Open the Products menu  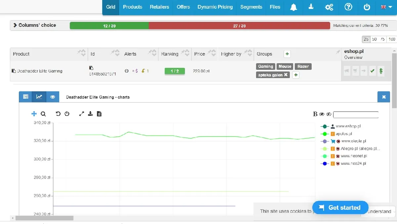point(132,7)
